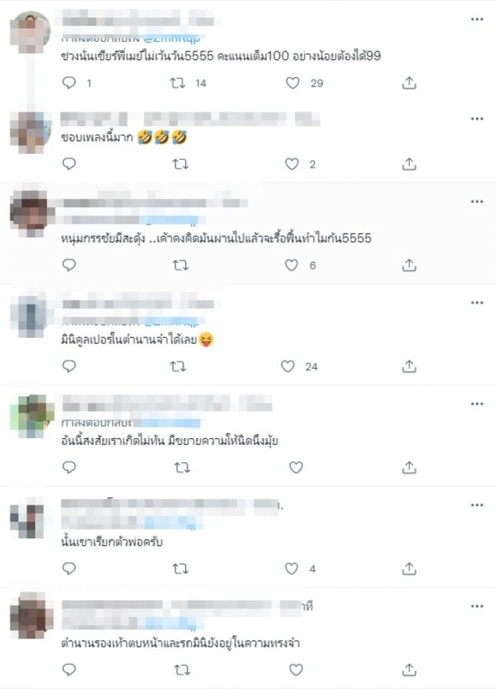The image size is (496, 689).
Task: Reply to the tweet with 6 likes
Action: pos(69,265)
